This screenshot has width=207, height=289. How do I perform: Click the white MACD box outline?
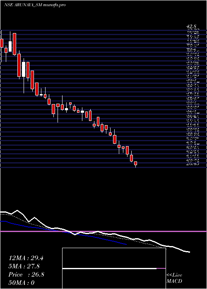click(x=114, y=268)
